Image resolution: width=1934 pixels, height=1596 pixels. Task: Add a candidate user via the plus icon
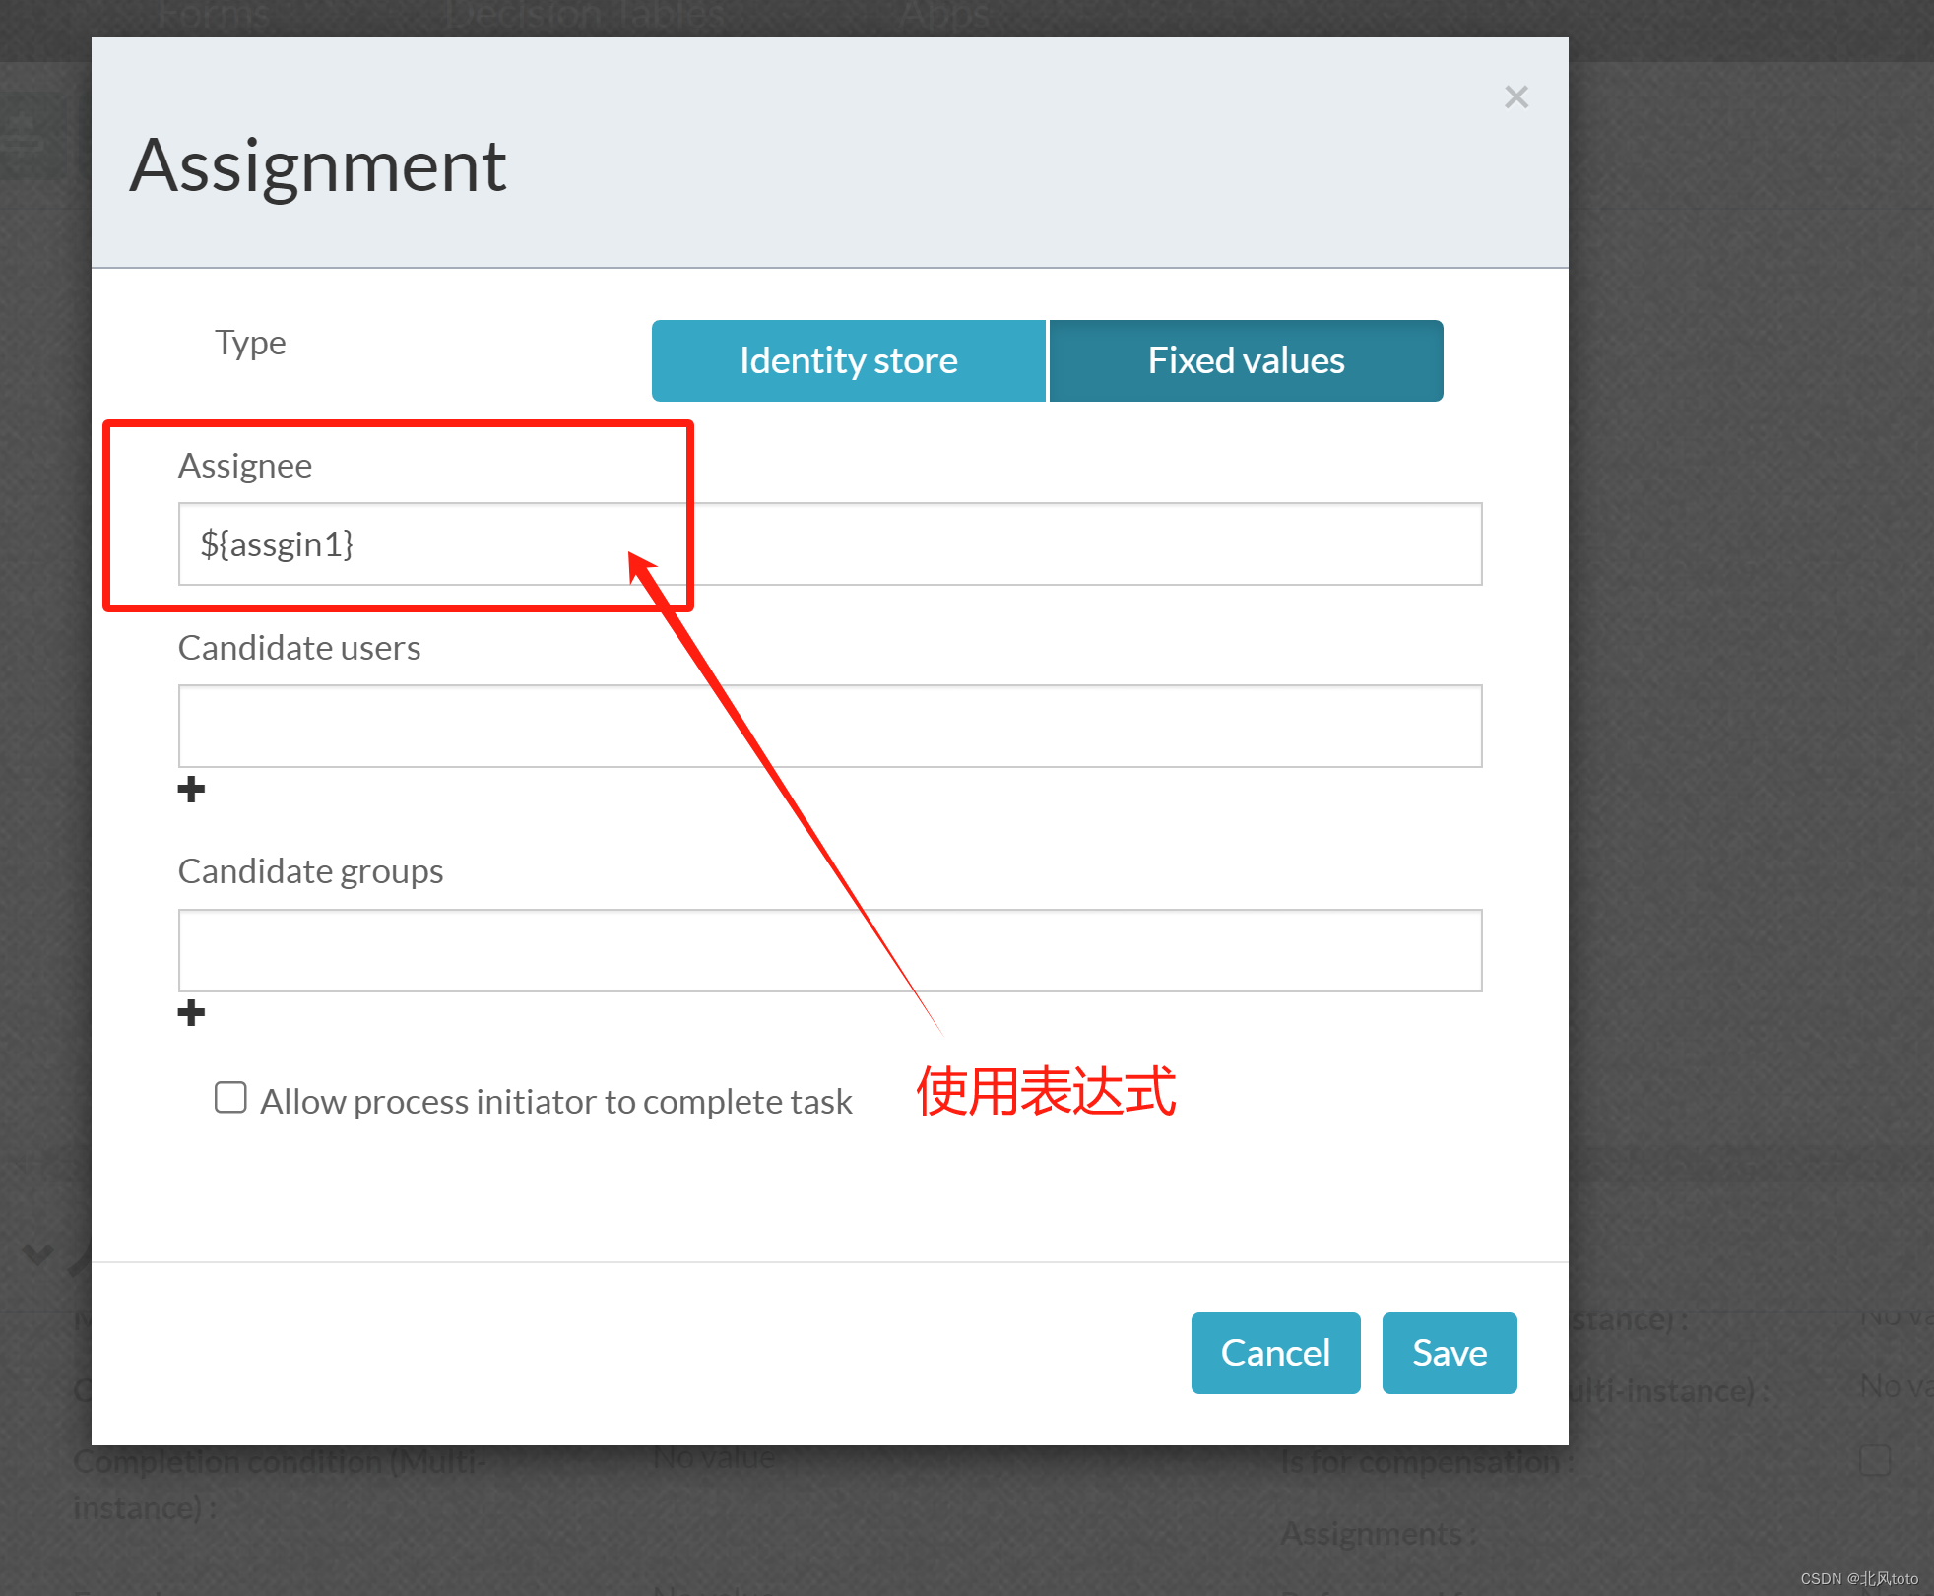tap(191, 787)
